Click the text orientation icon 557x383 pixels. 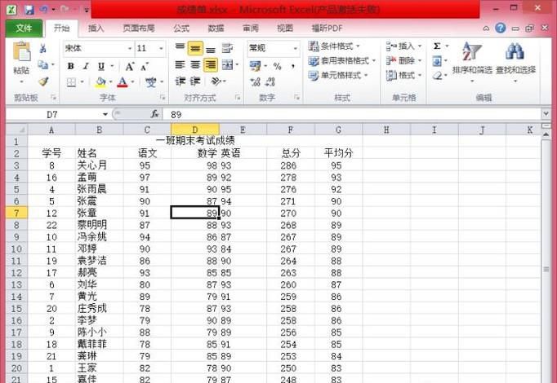click(216, 81)
